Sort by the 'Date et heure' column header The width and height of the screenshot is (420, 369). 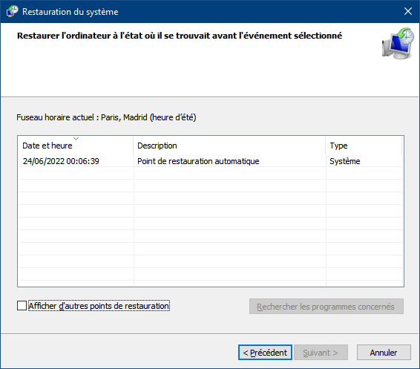pyautogui.click(x=76, y=146)
